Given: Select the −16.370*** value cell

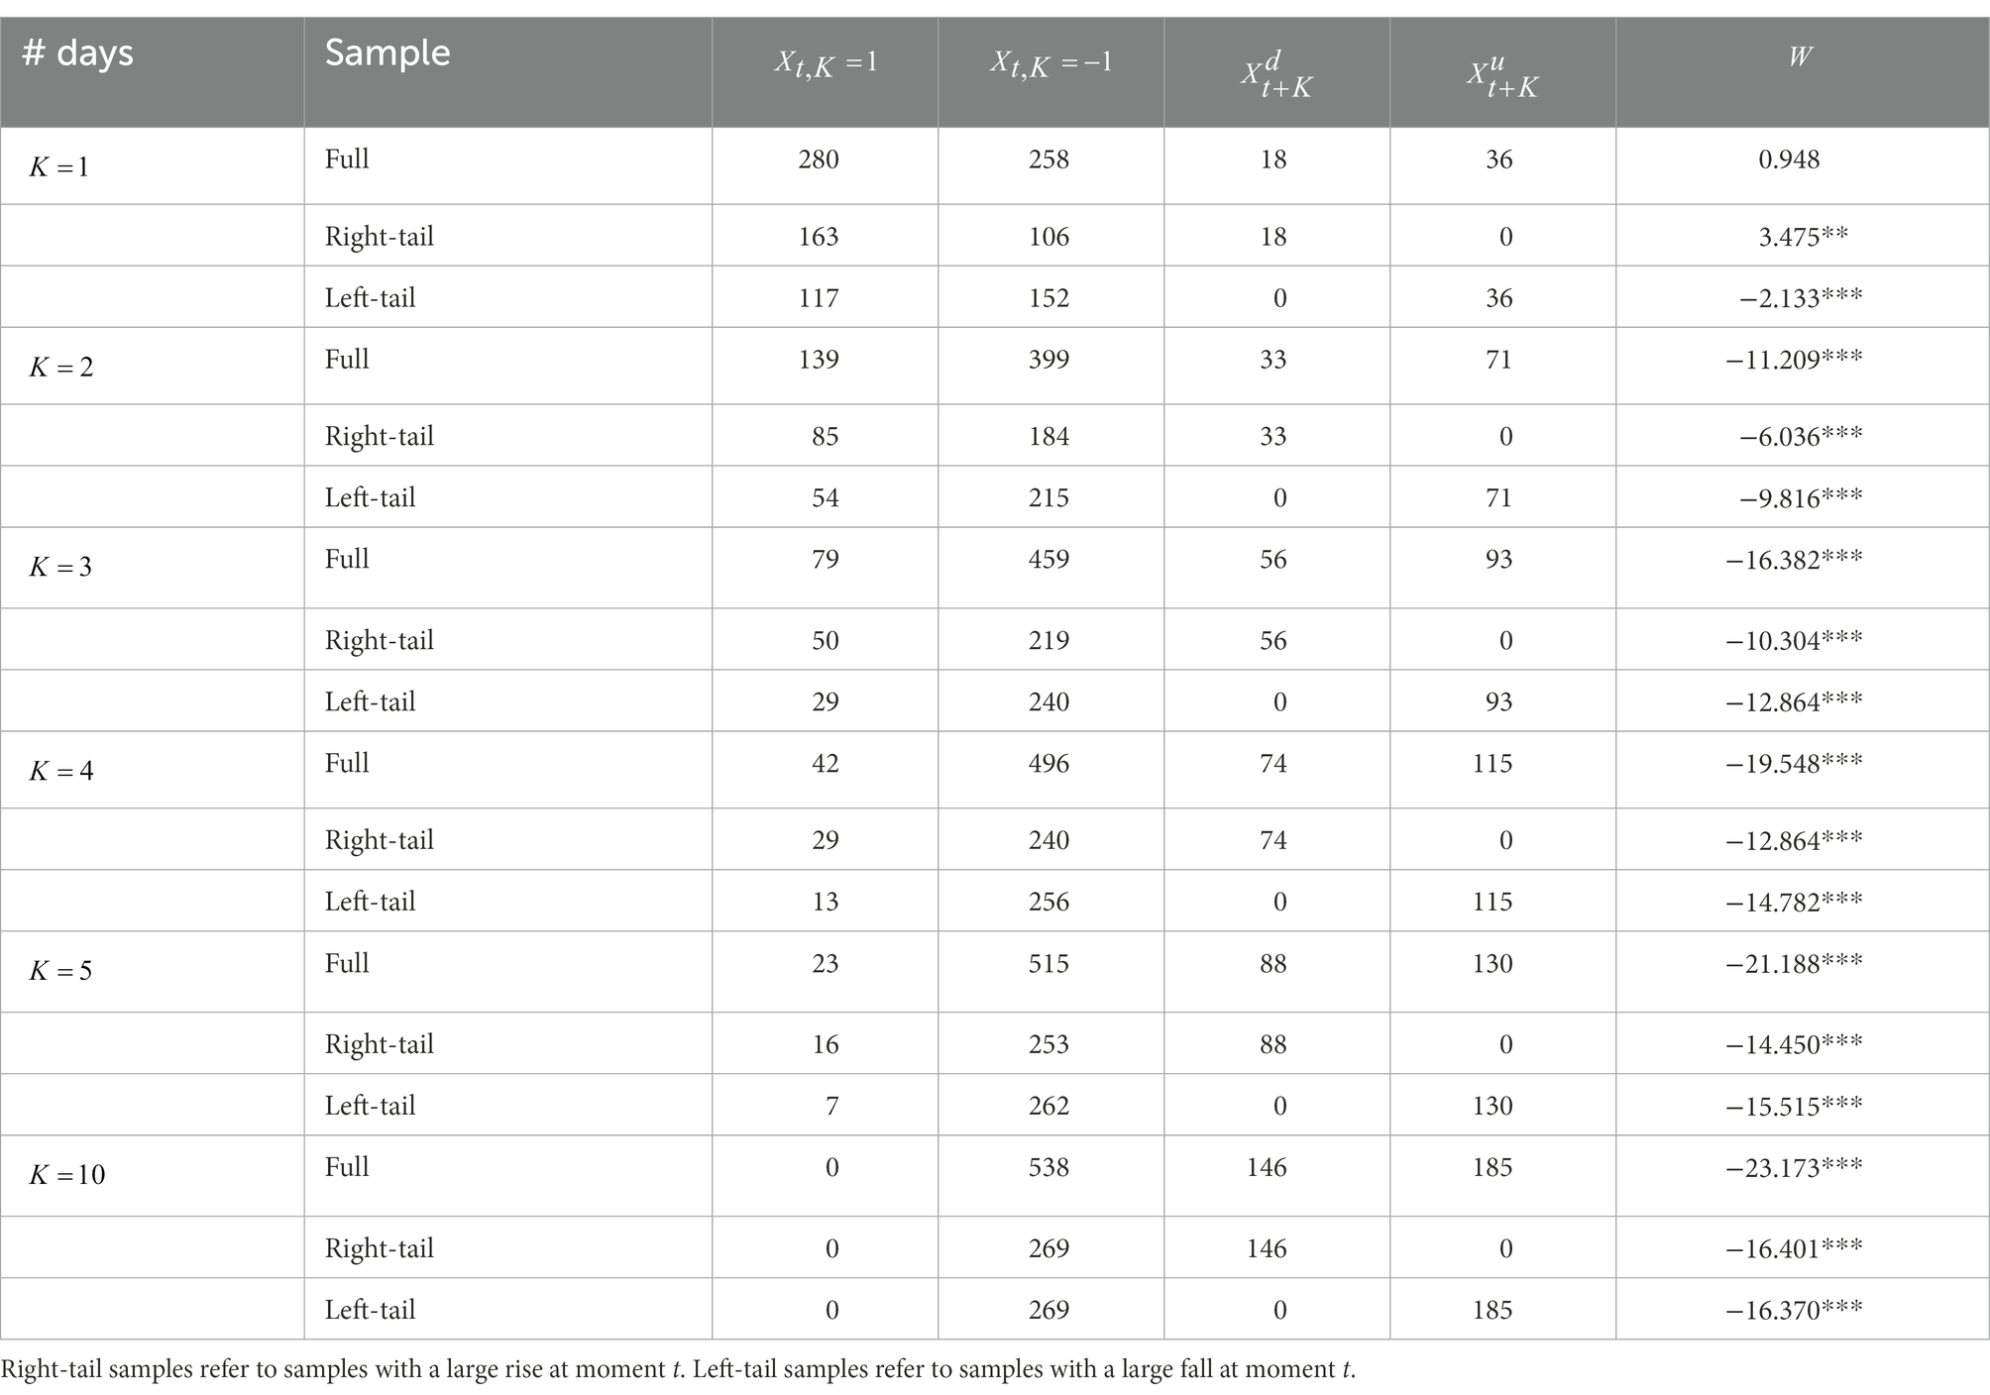Looking at the screenshot, I should pos(1794,1311).
